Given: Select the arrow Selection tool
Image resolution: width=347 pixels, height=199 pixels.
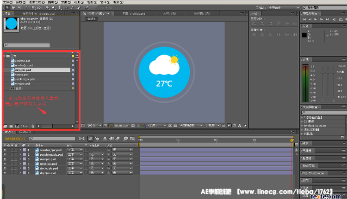Looking at the screenshot, I should [7, 7].
